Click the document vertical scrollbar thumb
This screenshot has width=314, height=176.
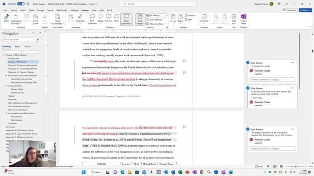pyautogui.click(x=313, y=51)
